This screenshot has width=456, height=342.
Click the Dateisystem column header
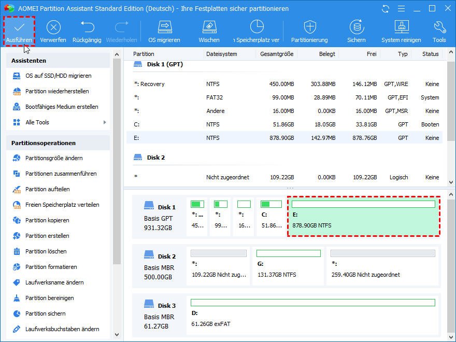point(221,54)
